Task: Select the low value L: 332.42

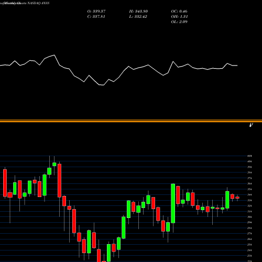Action: [138, 17]
